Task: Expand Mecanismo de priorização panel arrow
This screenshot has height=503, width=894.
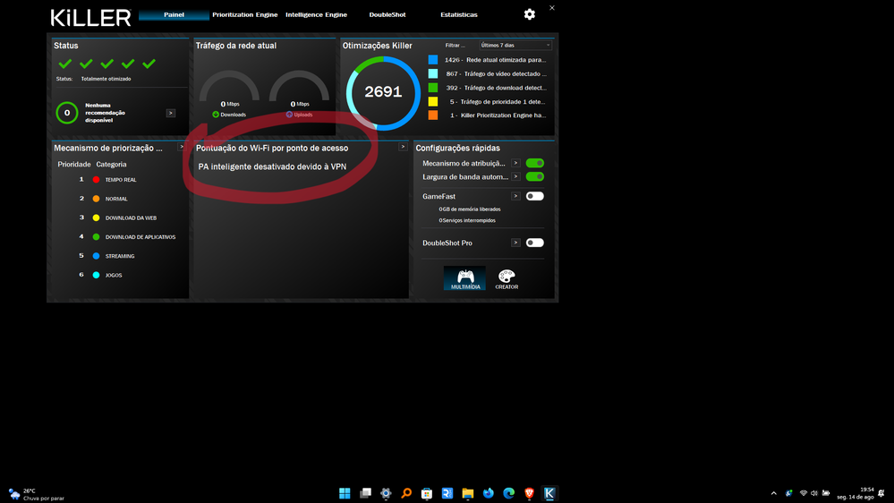Action: point(182,147)
